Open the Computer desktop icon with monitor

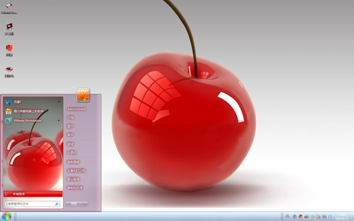pyautogui.click(x=9, y=29)
